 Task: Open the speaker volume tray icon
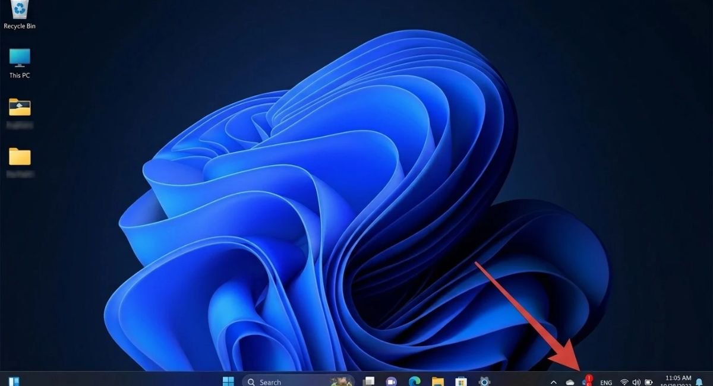(x=636, y=382)
